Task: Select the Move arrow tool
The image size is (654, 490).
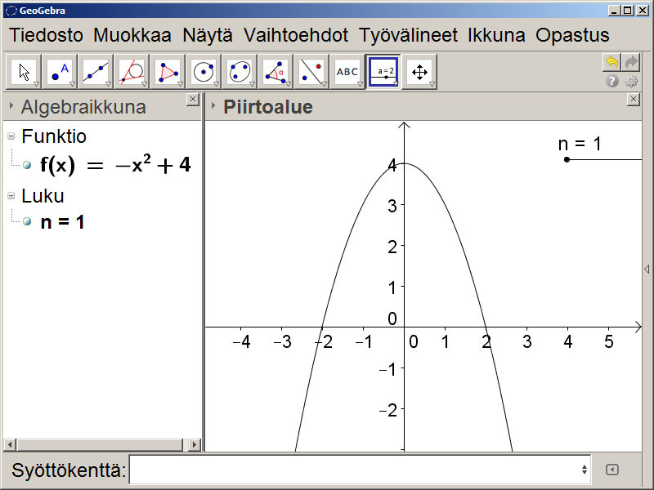Action: pos(25,72)
